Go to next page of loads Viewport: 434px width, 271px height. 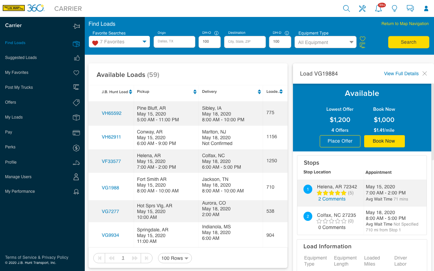(135, 258)
